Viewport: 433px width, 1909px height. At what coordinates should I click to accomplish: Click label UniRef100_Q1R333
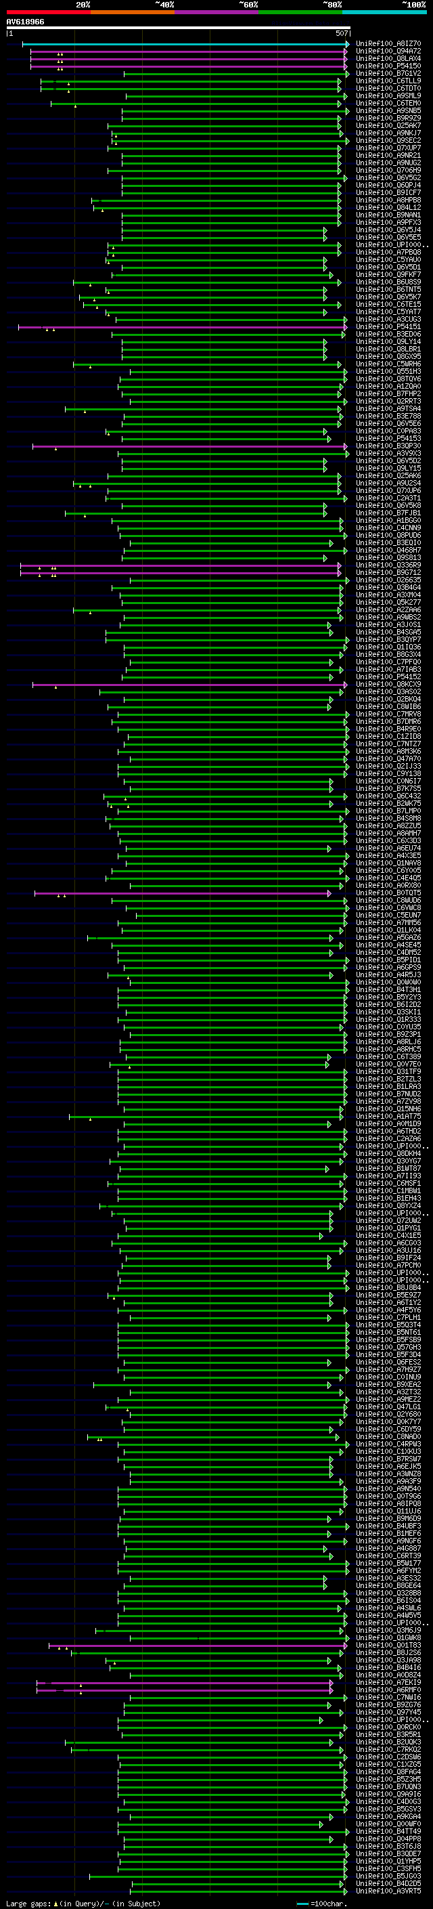click(x=388, y=1021)
